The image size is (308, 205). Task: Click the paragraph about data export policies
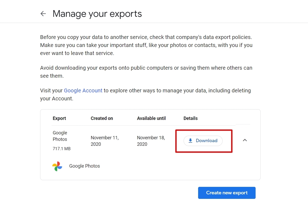click(146, 45)
